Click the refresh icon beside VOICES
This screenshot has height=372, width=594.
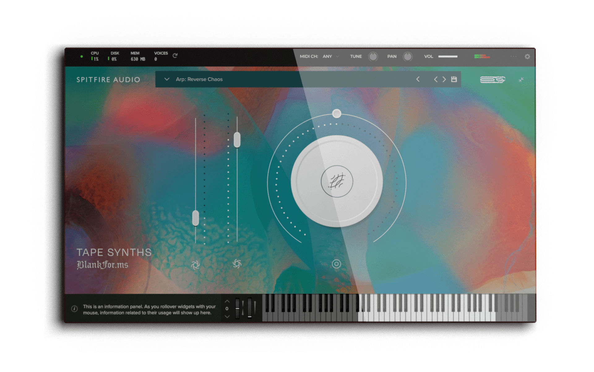coord(175,56)
